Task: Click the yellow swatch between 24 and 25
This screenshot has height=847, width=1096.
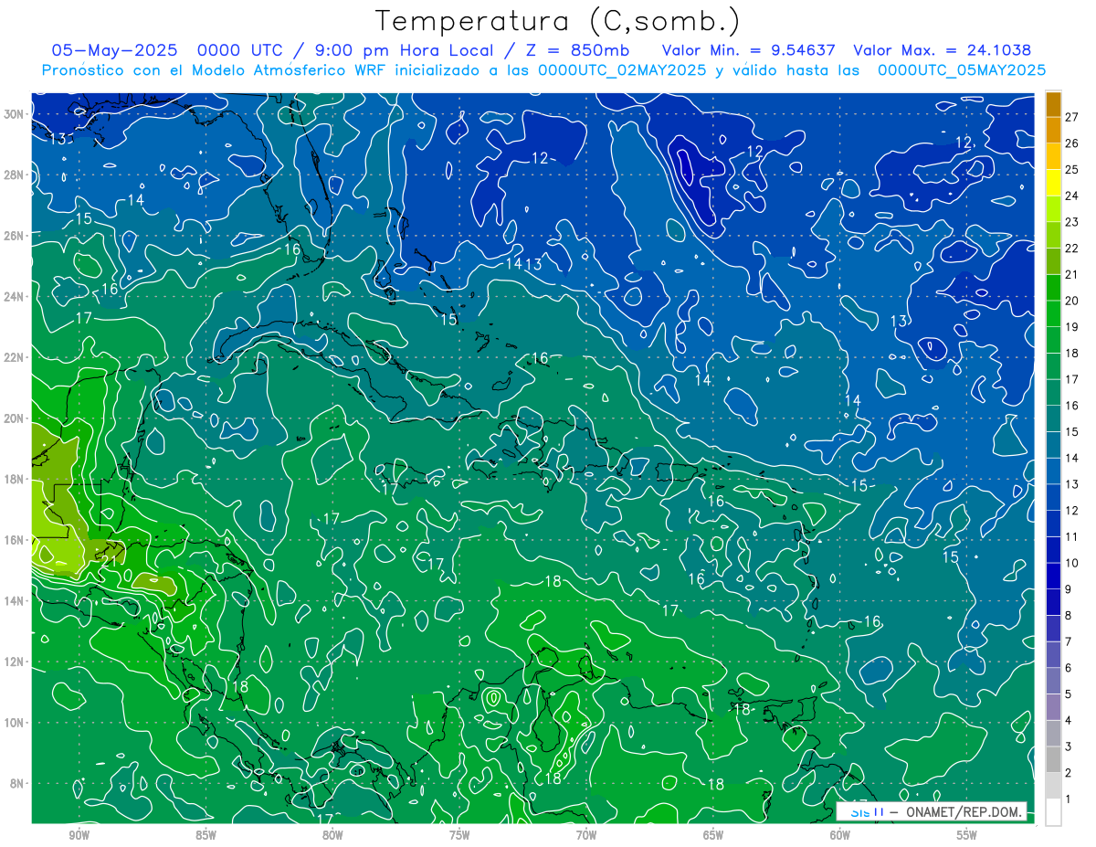Action: pyautogui.click(x=1053, y=184)
